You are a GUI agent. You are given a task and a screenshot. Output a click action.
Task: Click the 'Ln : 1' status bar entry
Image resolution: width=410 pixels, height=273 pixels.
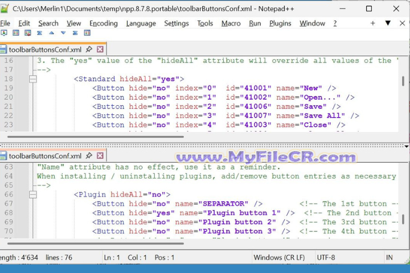pyautogui.click(x=112, y=258)
